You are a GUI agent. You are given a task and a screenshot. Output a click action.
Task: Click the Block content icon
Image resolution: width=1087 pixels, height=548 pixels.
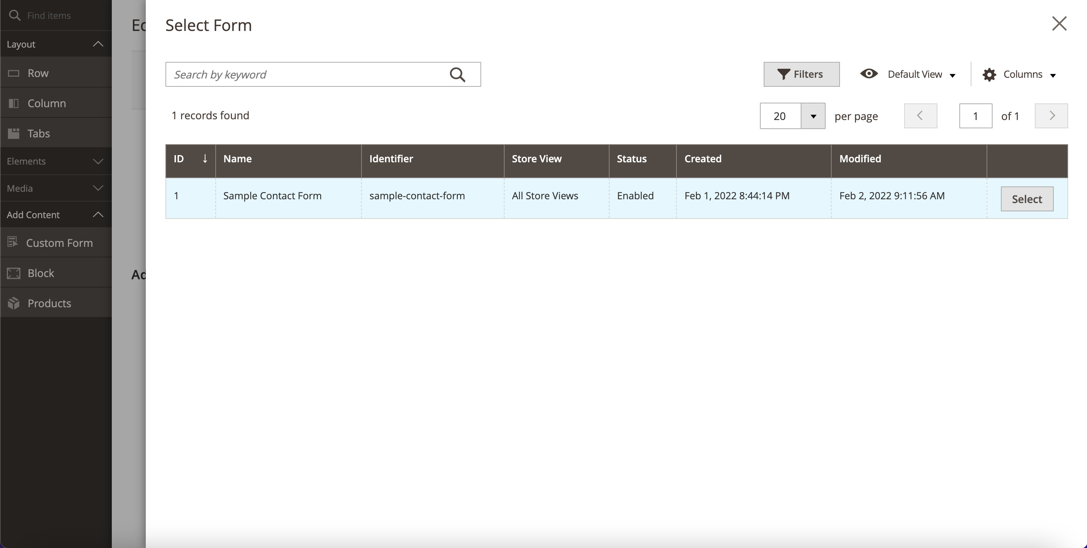tap(14, 273)
